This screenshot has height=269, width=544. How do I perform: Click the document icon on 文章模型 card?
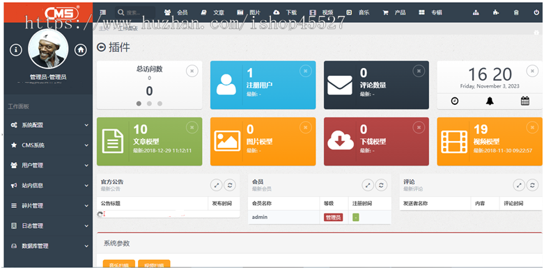coord(113,141)
